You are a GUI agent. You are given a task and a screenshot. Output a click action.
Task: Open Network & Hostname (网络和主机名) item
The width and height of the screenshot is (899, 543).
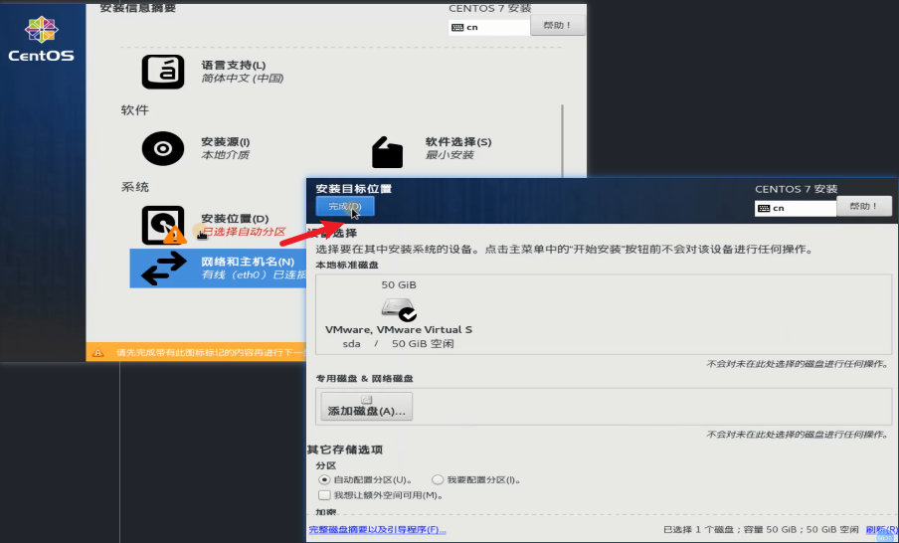click(218, 269)
